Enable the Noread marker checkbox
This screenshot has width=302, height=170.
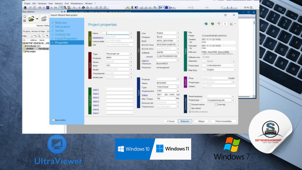(x=190, y=104)
